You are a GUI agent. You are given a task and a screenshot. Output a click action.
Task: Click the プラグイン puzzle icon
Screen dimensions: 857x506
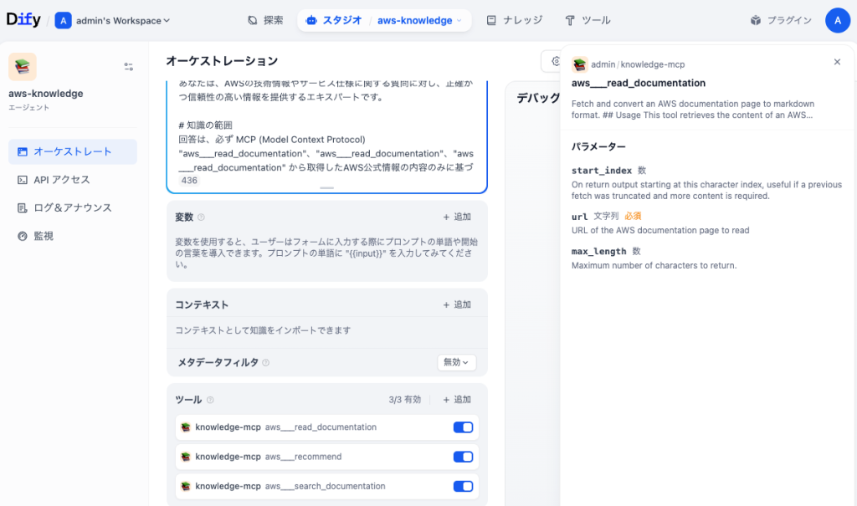[756, 20]
